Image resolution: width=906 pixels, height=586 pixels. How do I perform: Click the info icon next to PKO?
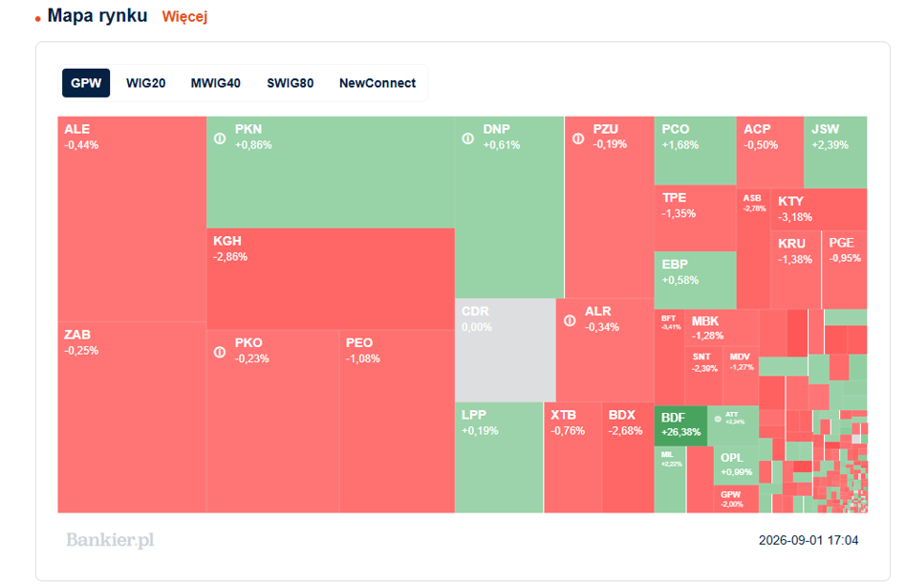click(220, 352)
